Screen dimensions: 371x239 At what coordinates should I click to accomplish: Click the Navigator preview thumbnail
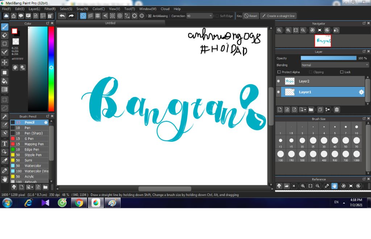tap(323, 40)
